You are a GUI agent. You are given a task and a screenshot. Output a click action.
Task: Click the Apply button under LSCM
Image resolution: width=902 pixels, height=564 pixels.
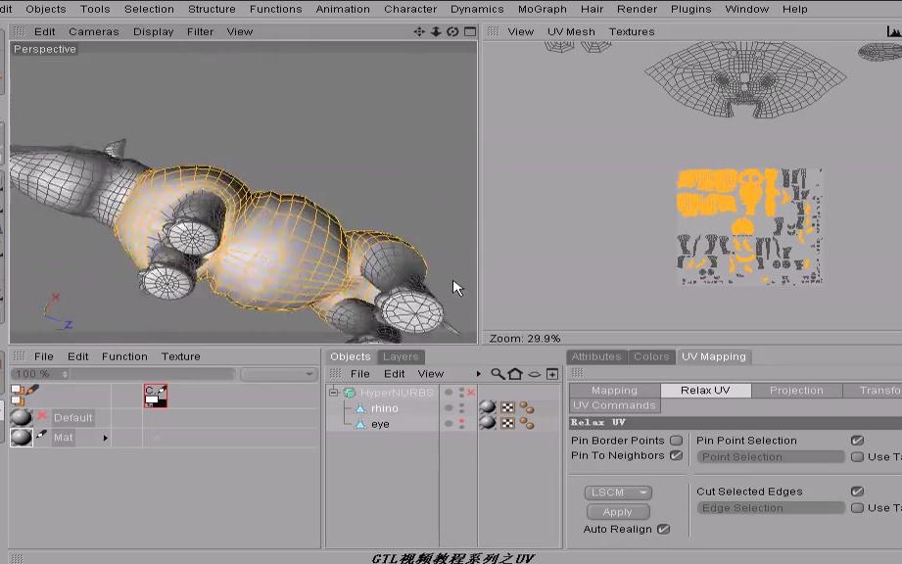(x=617, y=511)
